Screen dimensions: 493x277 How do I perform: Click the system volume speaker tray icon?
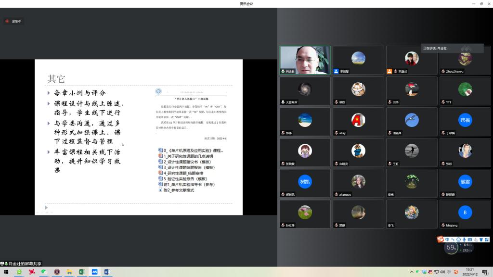(x=443, y=272)
